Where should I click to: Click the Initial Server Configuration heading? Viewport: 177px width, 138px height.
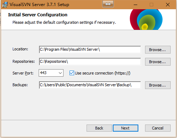[x=38, y=15]
